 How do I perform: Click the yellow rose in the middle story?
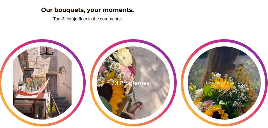pyautogui.click(x=123, y=56)
